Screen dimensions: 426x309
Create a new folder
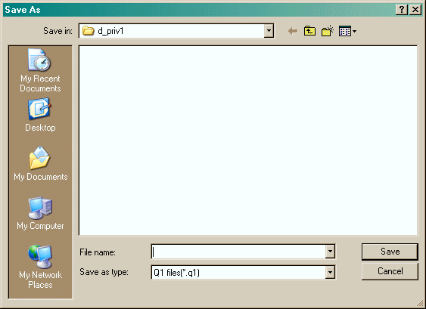328,31
